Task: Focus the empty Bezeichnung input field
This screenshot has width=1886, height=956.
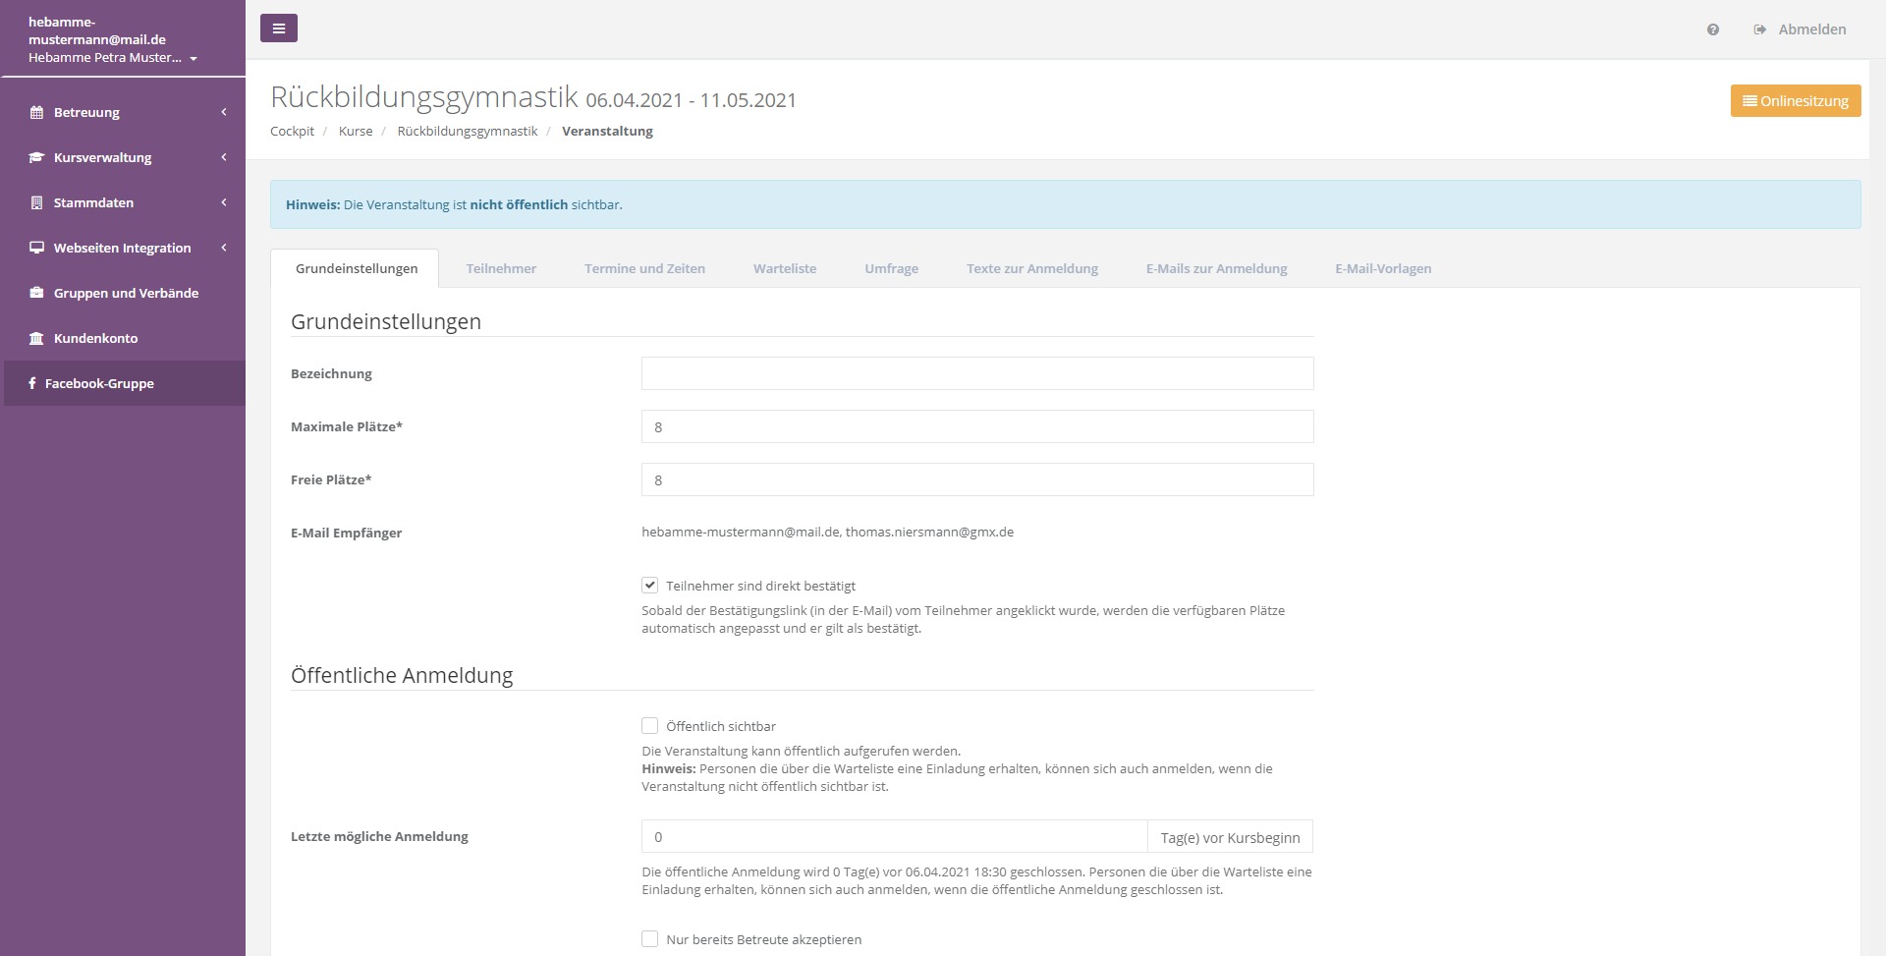Action: coord(976,373)
